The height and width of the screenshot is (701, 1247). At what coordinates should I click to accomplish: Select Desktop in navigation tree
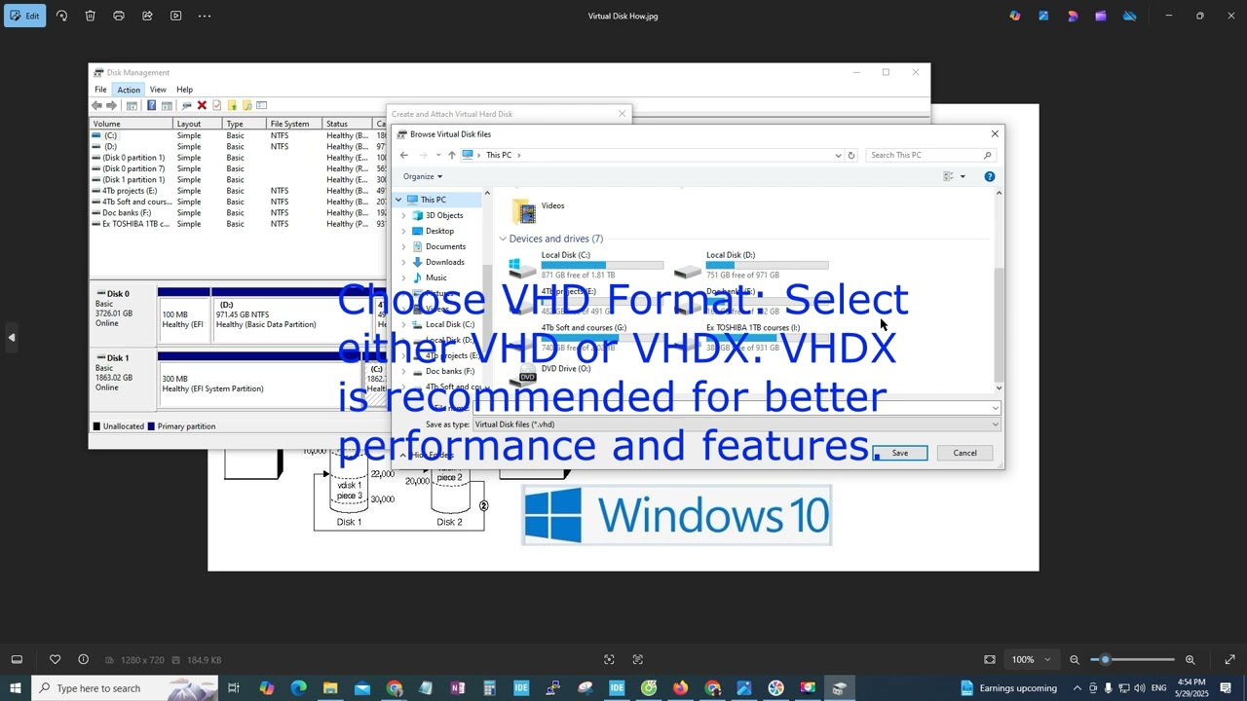(x=439, y=231)
